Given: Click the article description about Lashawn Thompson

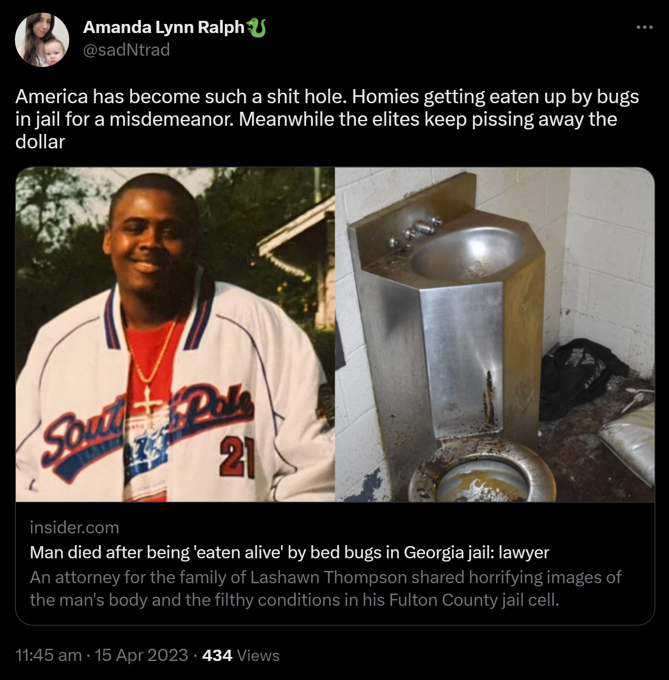Looking at the screenshot, I should click(326, 589).
